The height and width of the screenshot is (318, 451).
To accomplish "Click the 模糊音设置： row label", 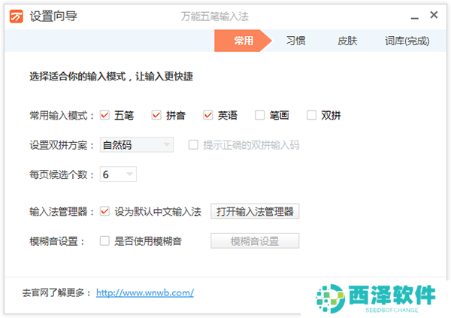I will (56, 241).
